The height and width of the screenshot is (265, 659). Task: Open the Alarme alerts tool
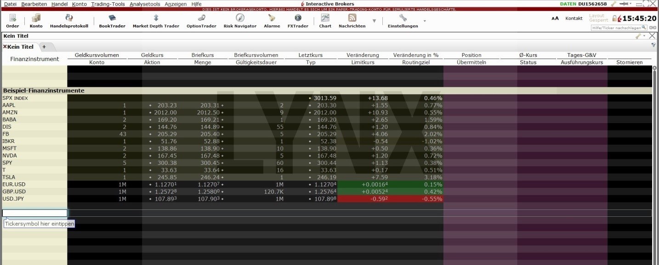272,21
